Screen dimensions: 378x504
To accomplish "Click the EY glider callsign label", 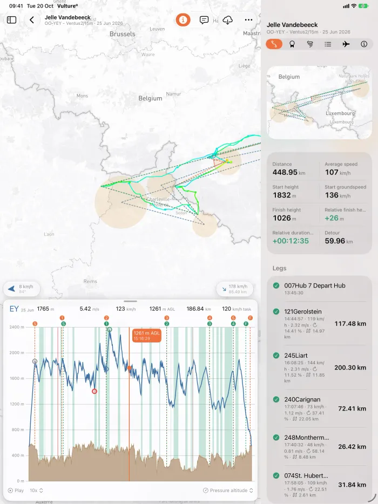I will (14, 309).
